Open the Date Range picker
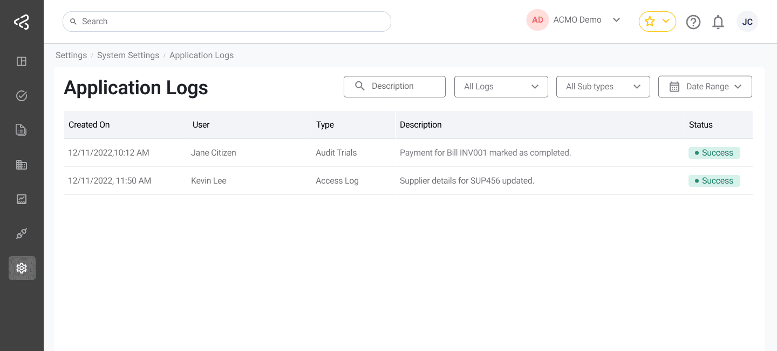Viewport: 777px width, 351px height. 705,86
